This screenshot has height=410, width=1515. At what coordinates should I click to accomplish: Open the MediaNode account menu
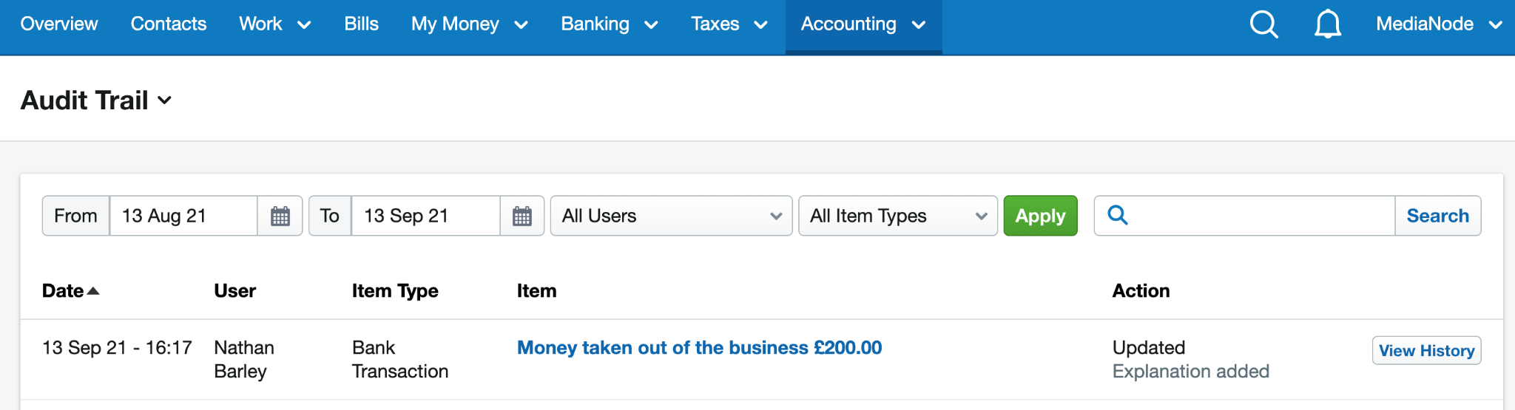click(1439, 24)
